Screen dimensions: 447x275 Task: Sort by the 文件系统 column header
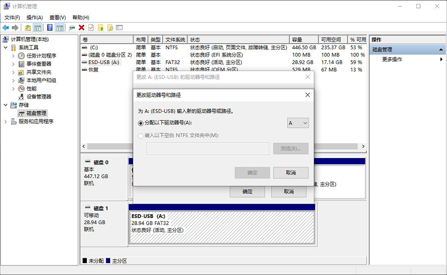point(175,40)
